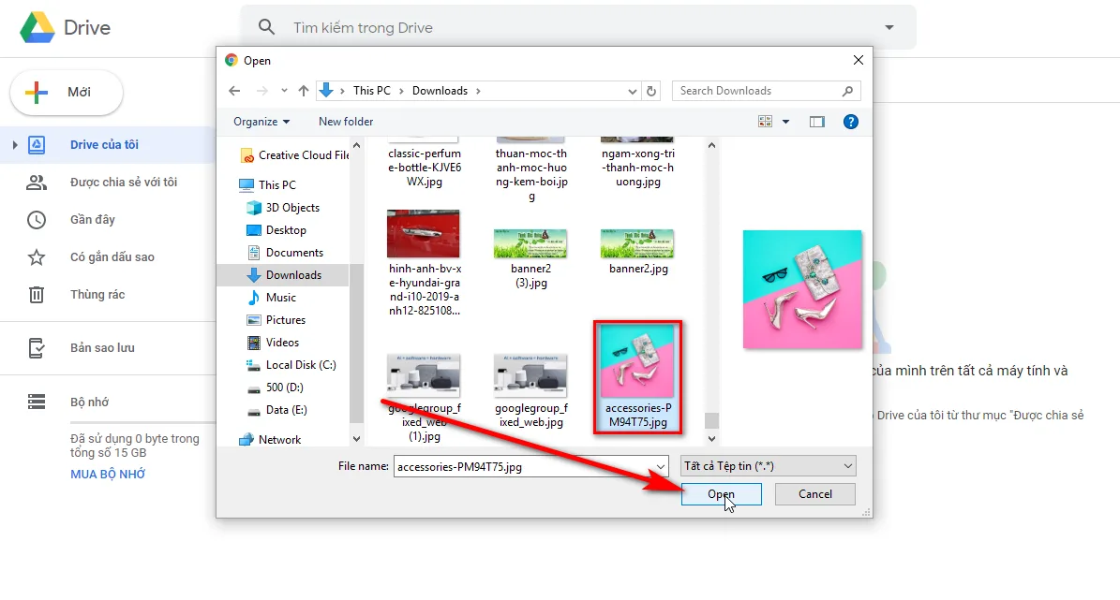Select banner2.jpg file
Viewport: 1120px width, 600px height.
point(638,252)
